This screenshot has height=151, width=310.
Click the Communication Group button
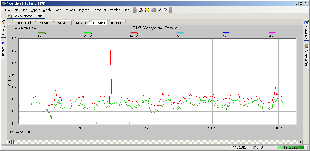26,16
